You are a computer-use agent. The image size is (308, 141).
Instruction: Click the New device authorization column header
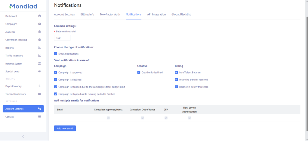point(189,110)
